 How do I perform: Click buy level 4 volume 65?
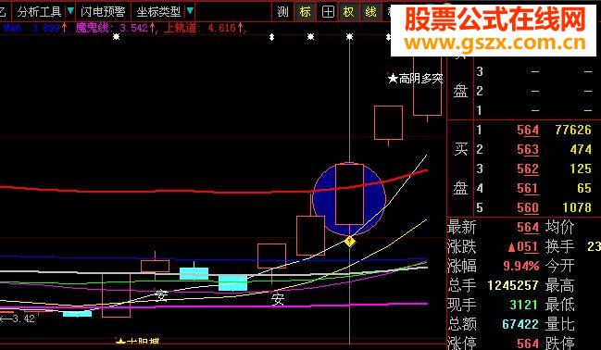(584, 188)
